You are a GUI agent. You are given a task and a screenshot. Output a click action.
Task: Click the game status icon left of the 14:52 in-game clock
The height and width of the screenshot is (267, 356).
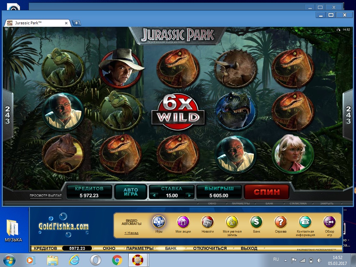(339, 30)
